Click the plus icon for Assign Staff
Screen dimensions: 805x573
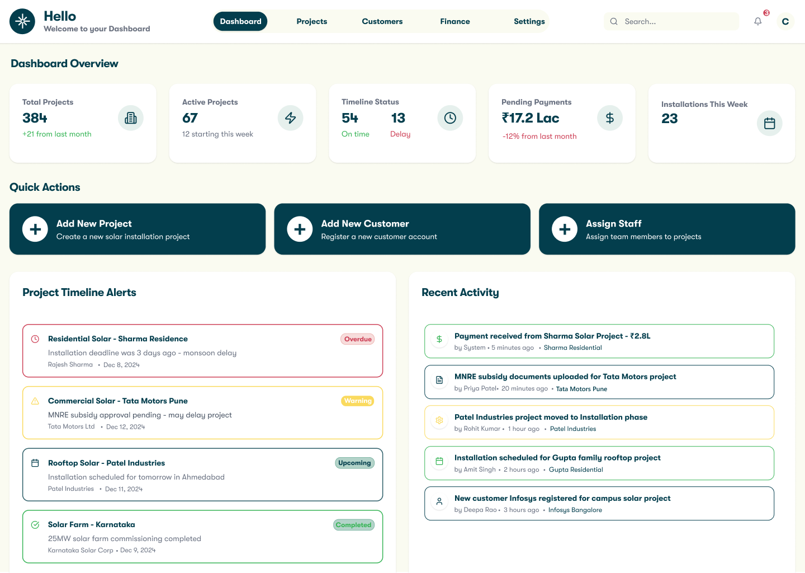[x=565, y=229]
